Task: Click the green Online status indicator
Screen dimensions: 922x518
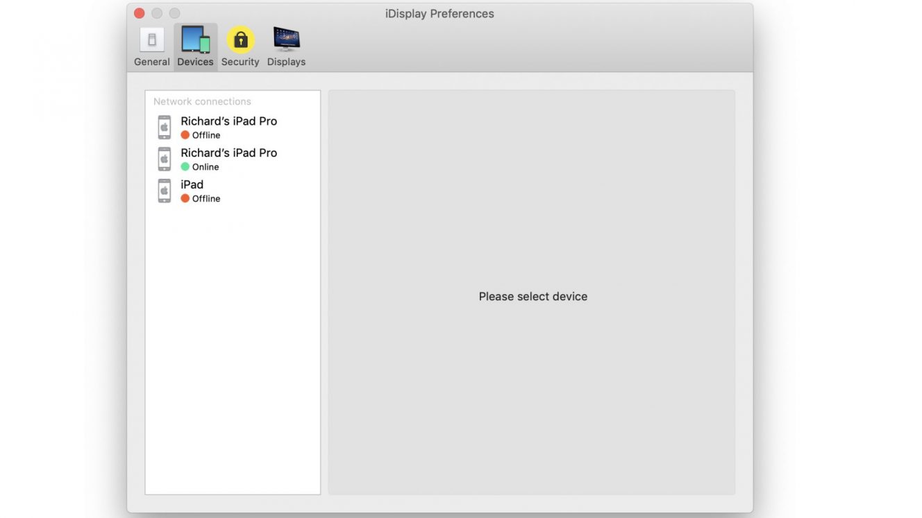Action: coord(185,167)
